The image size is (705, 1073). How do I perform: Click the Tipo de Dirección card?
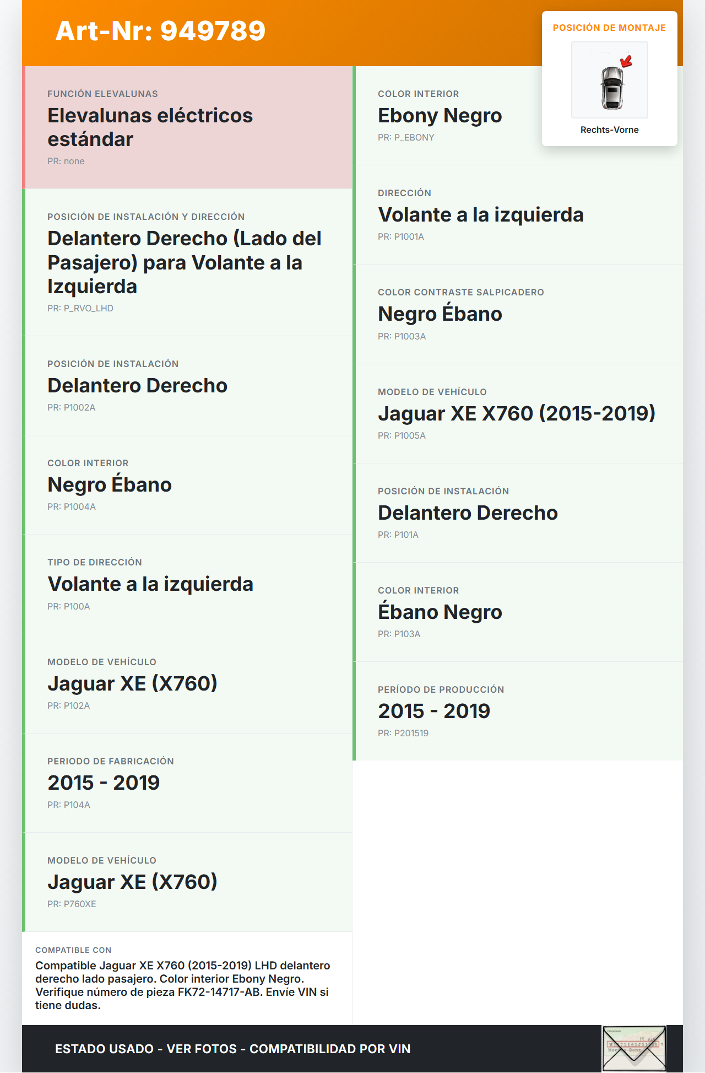click(187, 584)
